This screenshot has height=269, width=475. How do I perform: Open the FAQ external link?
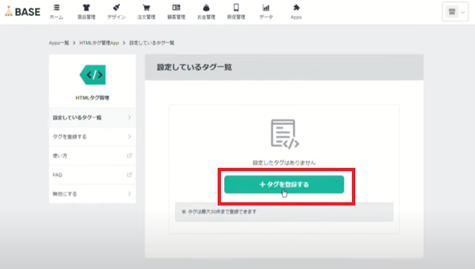(92, 174)
